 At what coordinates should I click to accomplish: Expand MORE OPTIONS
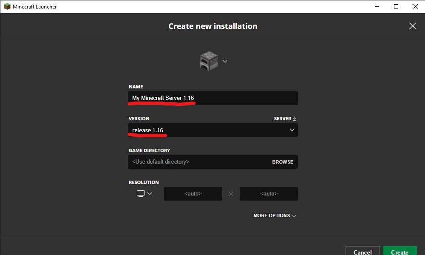[275, 216]
